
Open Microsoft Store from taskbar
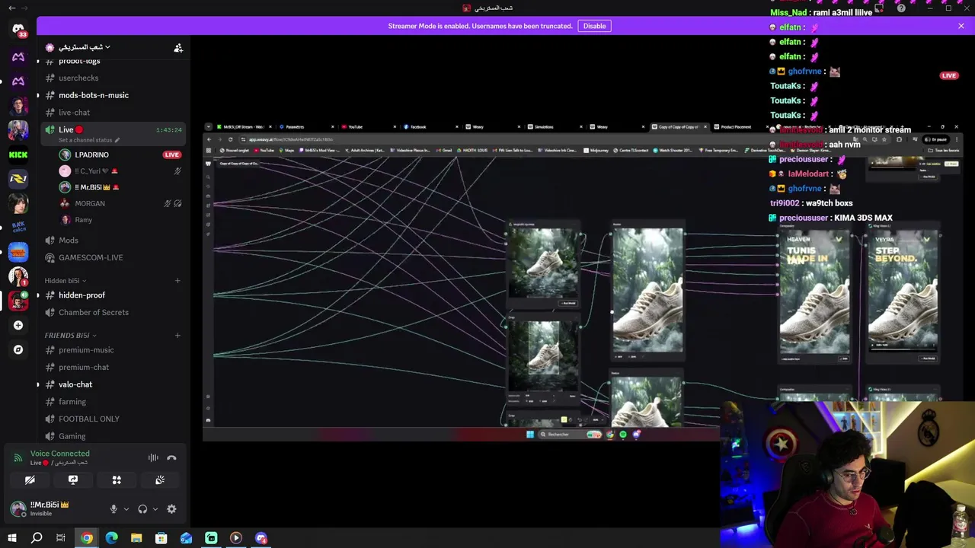click(161, 538)
